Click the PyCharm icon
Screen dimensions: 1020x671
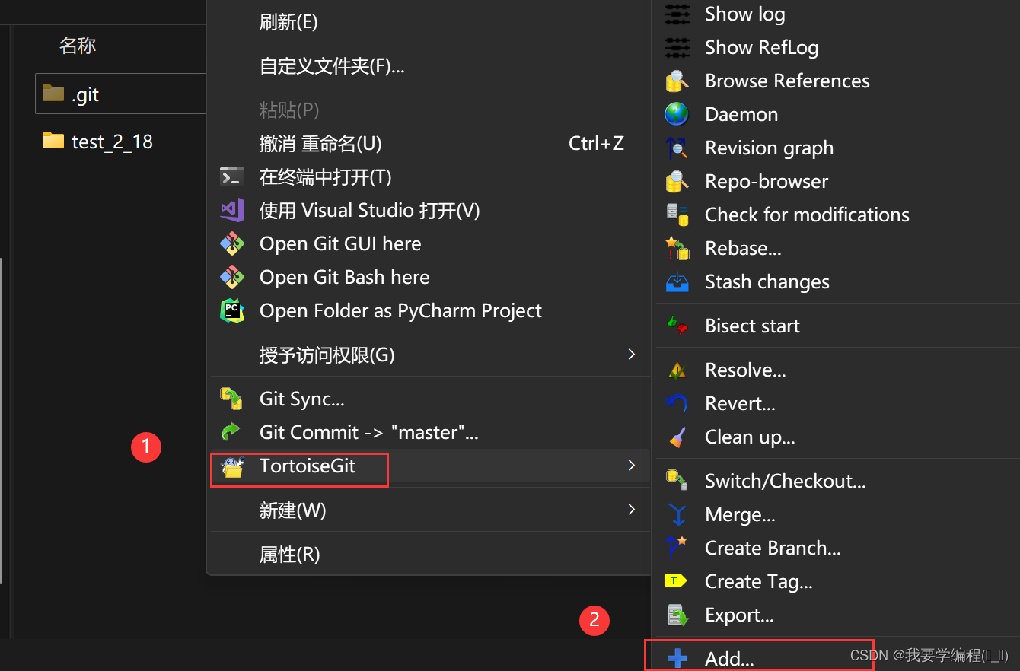231,310
